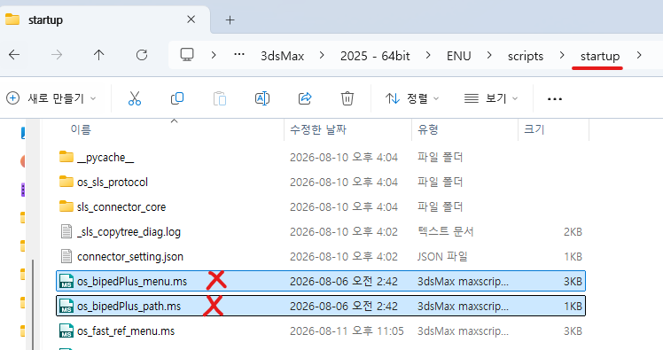The image size is (663, 350).
Task: Navigate to 3dsMax breadcrumb folder
Action: [283, 56]
